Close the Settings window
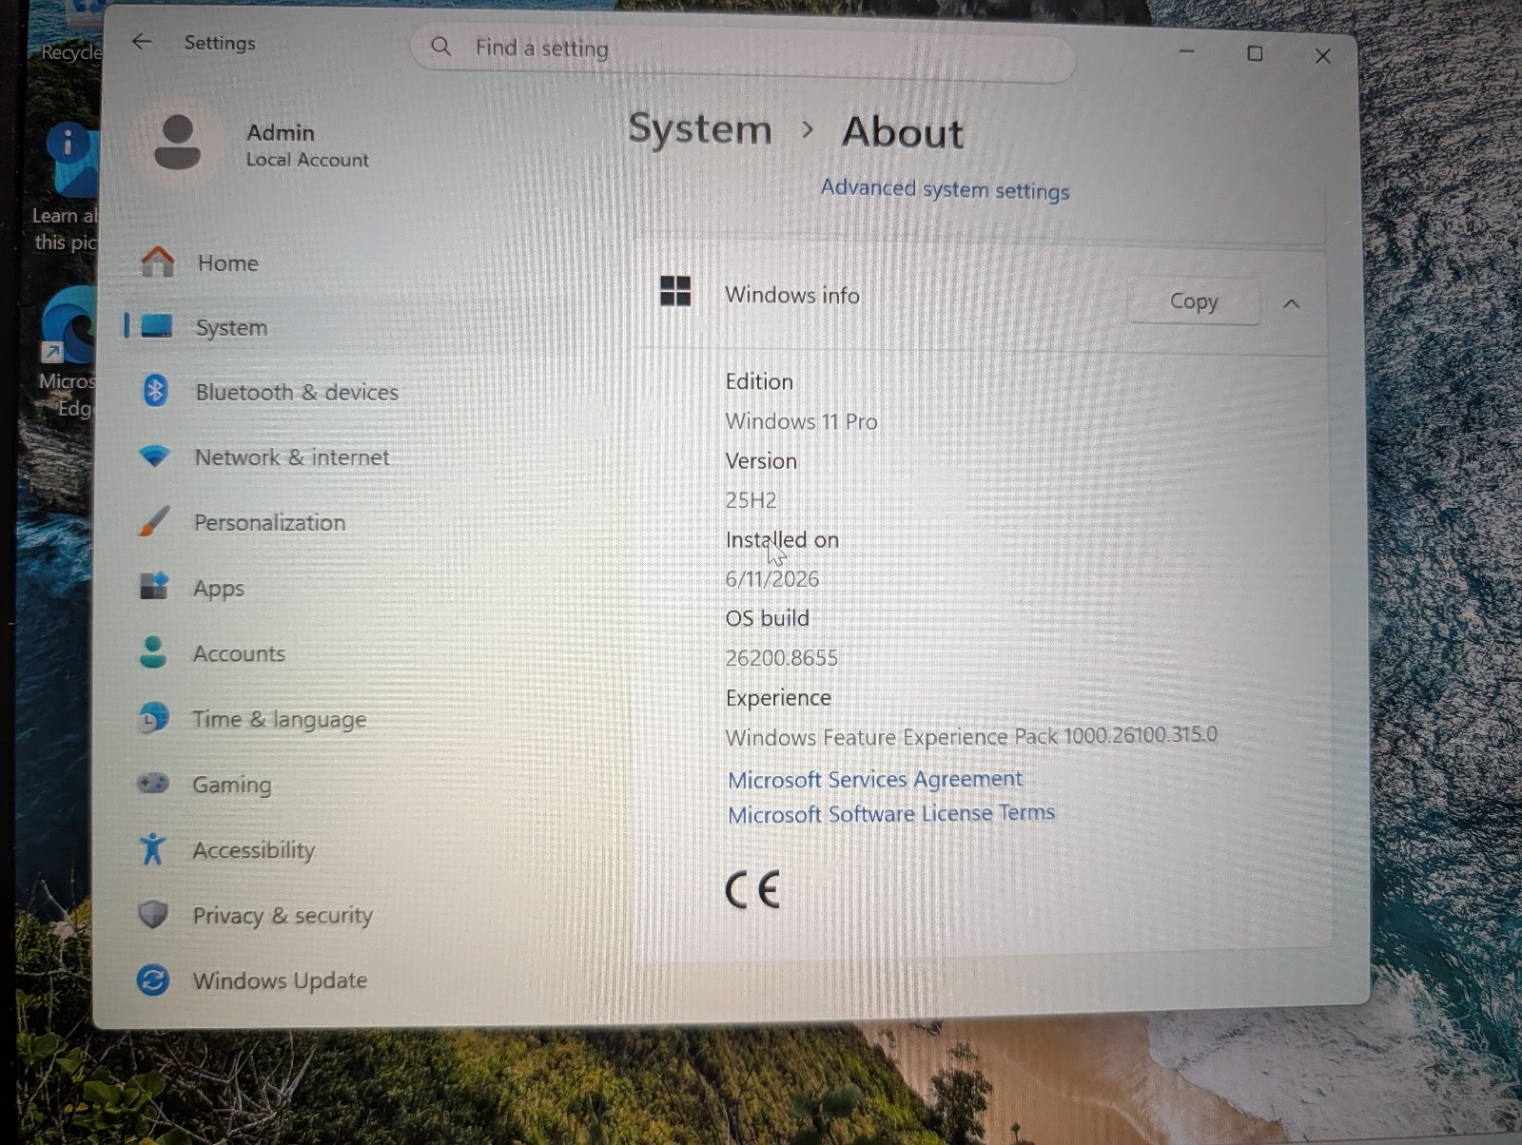Image resolution: width=1522 pixels, height=1145 pixels. click(1323, 56)
